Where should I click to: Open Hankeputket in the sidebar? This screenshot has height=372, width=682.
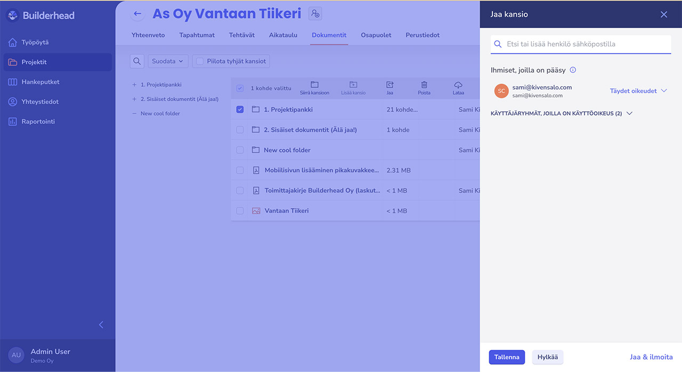(x=40, y=82)
